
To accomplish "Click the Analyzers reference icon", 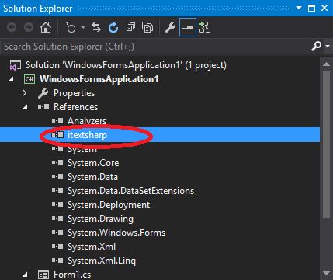I will tap(57, 121).
